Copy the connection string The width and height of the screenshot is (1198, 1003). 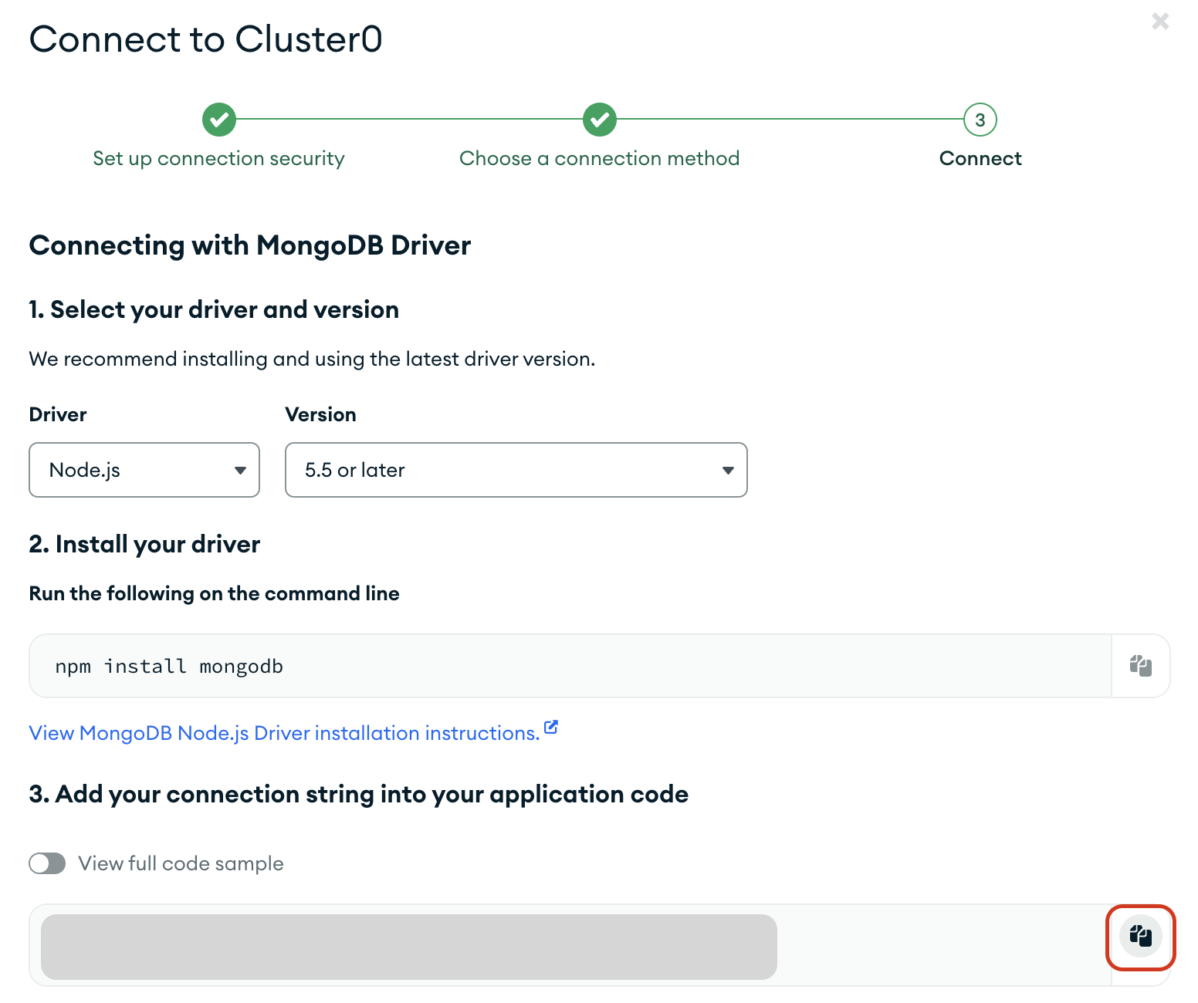coord(1141,937)
